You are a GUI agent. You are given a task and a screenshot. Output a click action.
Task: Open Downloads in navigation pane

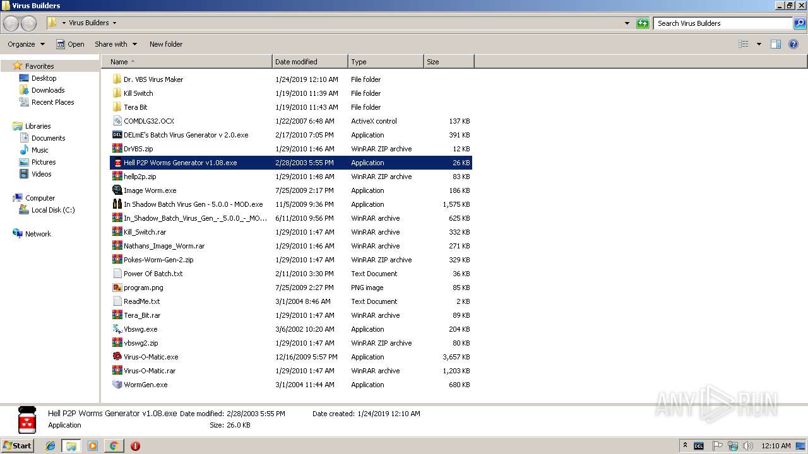pos(48,90)
